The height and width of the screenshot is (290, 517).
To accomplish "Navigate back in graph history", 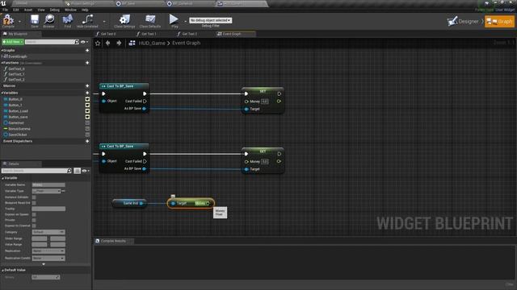I will point(107,43).
